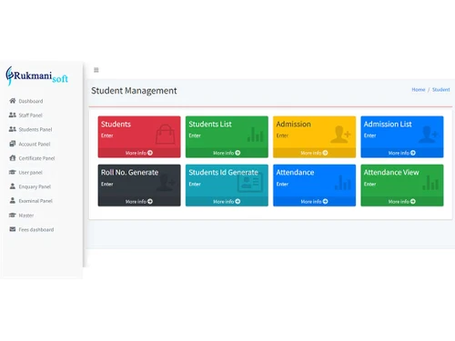Select Master in sidebar
The height and width of the screenshot is (341, 455).
click(26, 216)
